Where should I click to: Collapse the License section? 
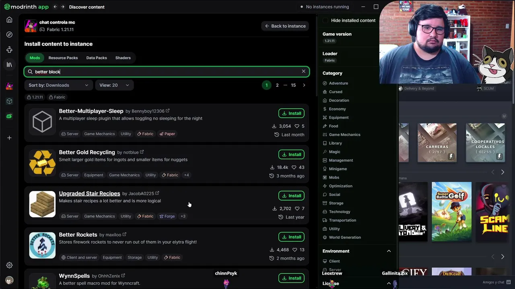pyautogui.click(x=389, y=283)
